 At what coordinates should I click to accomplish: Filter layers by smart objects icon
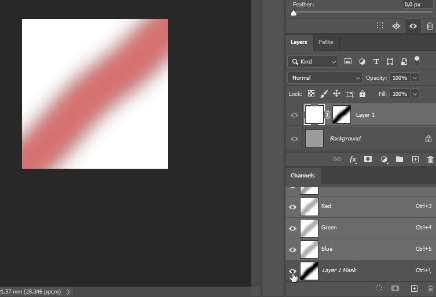point(404,62)
